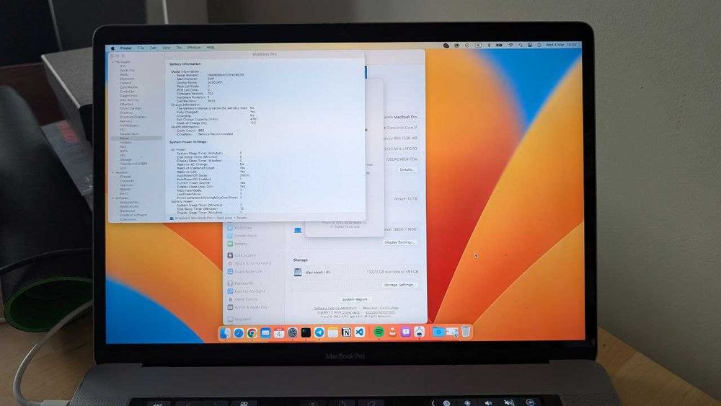Viewport: 721px width, 406px height.
Task: Open the Trash in the Dock
Action: click(466, 331)
